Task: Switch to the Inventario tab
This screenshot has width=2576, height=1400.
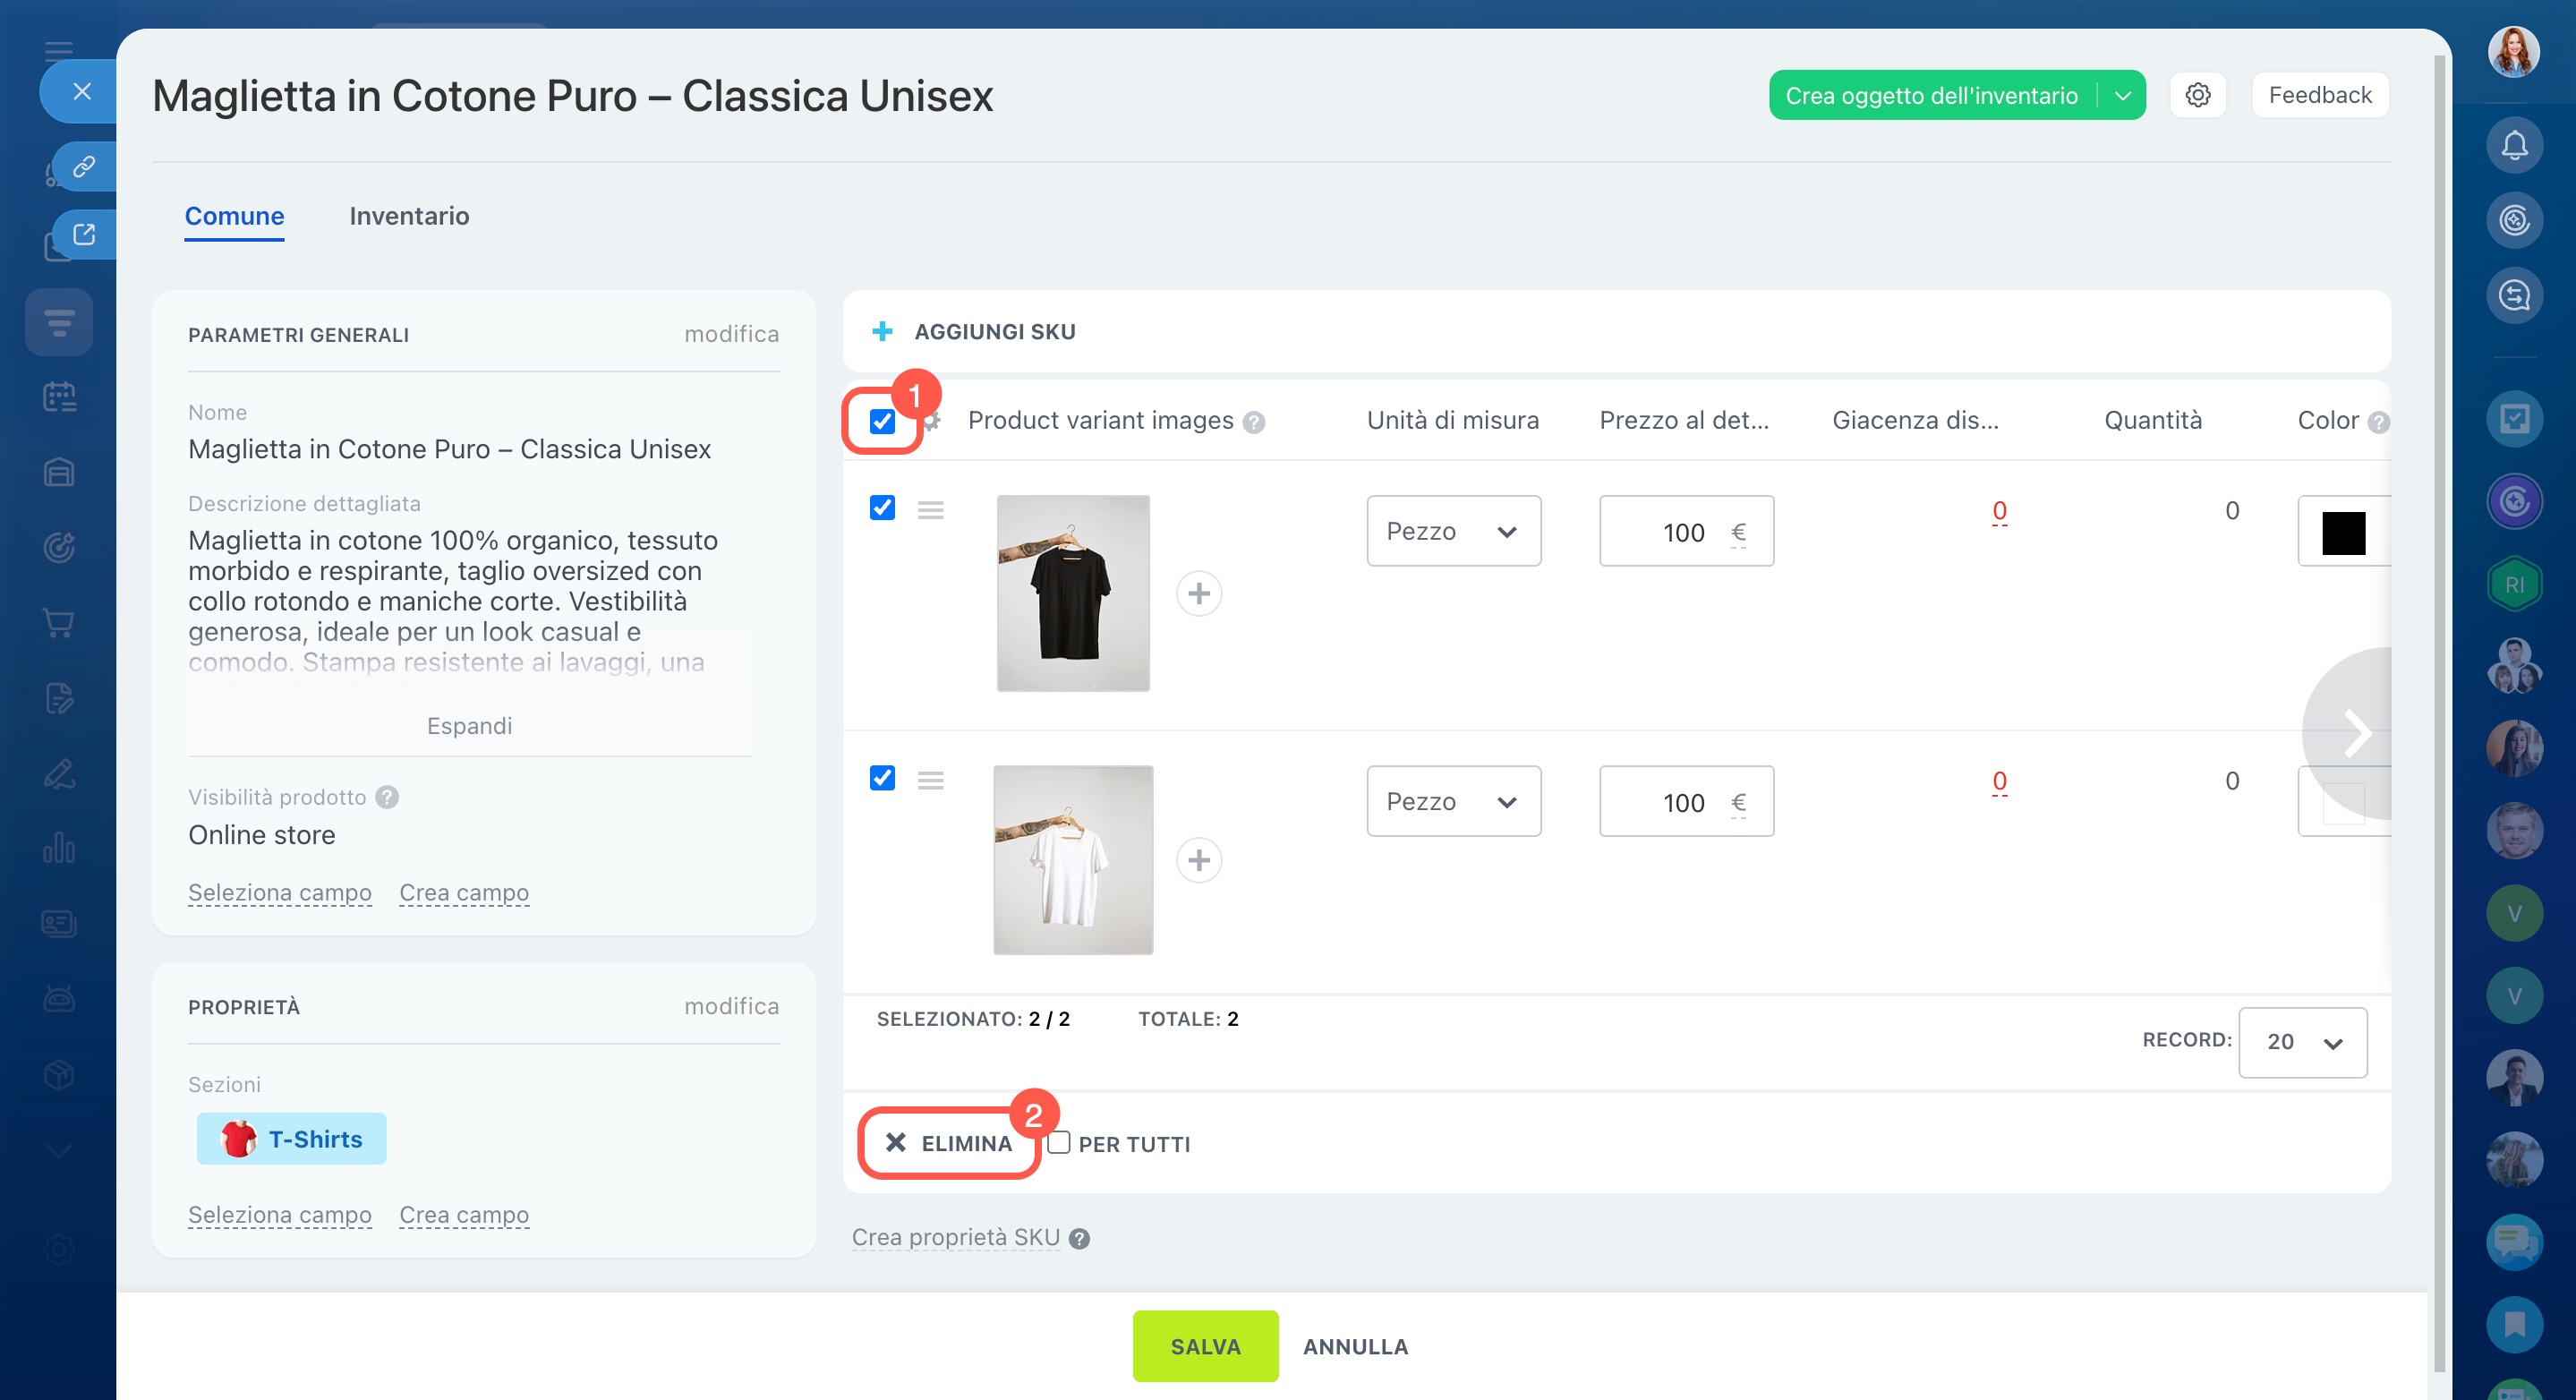Action: [x=409, y=216]
